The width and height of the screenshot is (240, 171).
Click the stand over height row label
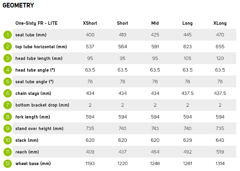coord(39,128)
